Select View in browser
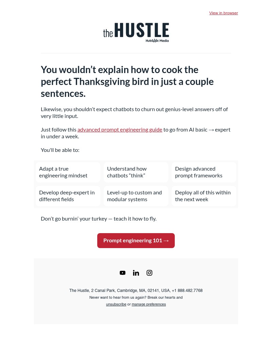Image resolution: width=272 pixels, height=348 pixels. (223, 13)
